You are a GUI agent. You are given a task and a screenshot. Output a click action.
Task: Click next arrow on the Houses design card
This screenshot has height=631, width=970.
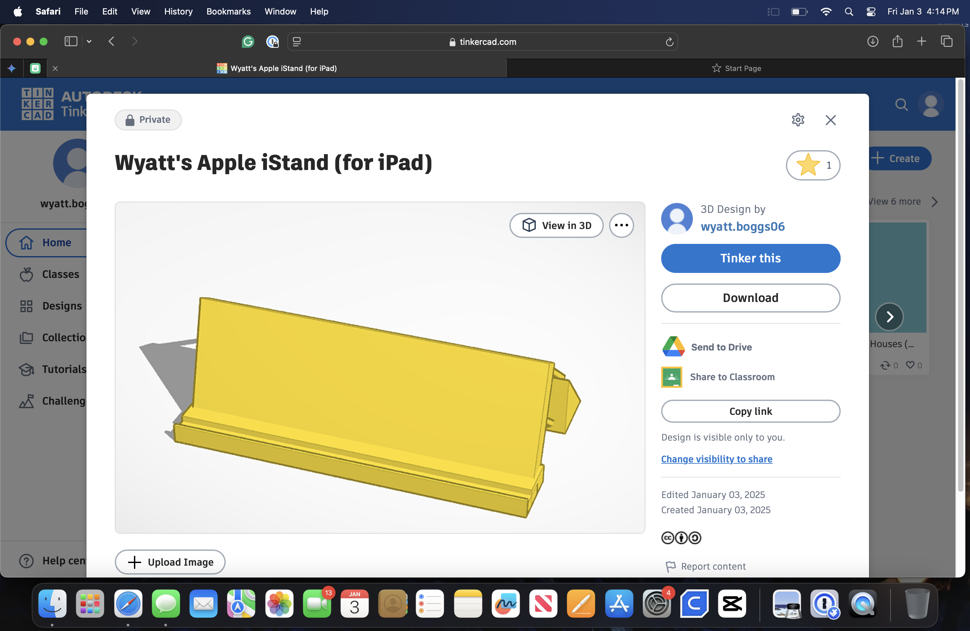(x=889, y=317)
